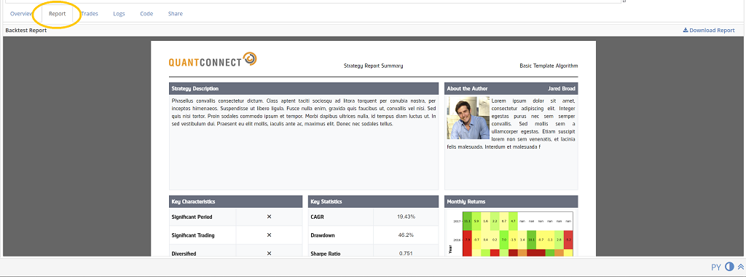The width and height of the screenshot is (746, 277).
Task: Click the PY language indicator
Action: point(716,268)
